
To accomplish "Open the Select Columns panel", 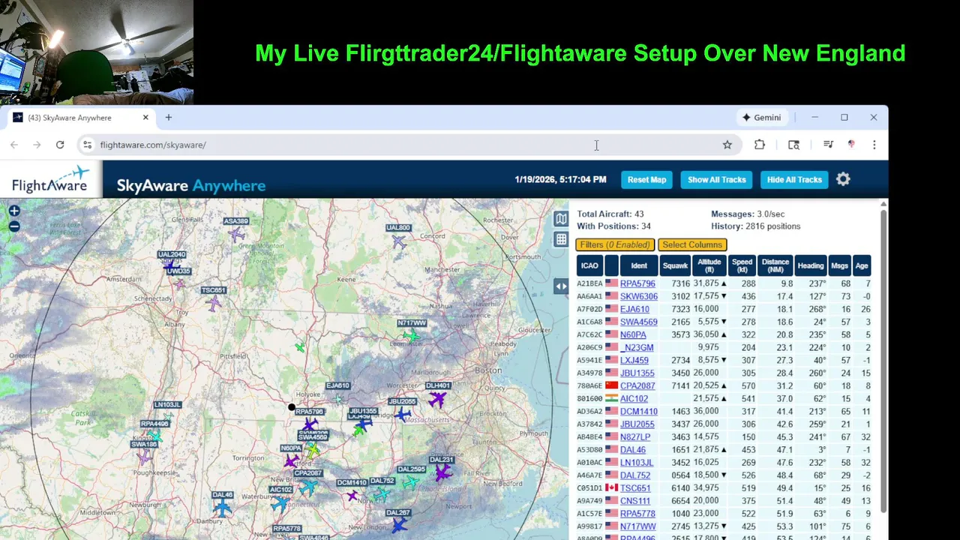I will (x=692, y=244).
